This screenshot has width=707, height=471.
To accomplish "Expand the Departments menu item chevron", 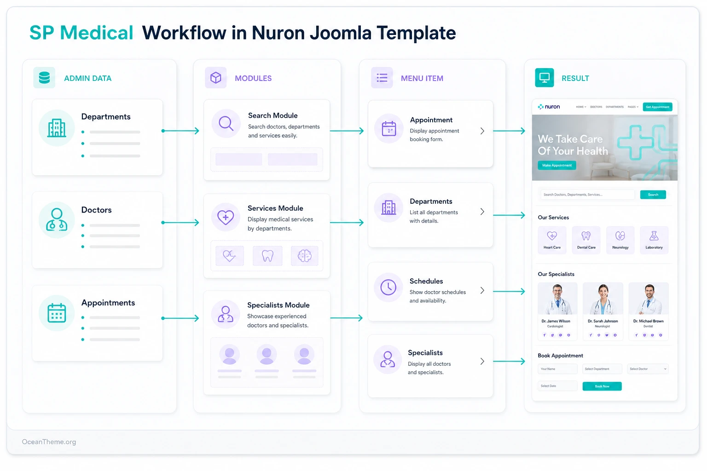I will 482,212.
